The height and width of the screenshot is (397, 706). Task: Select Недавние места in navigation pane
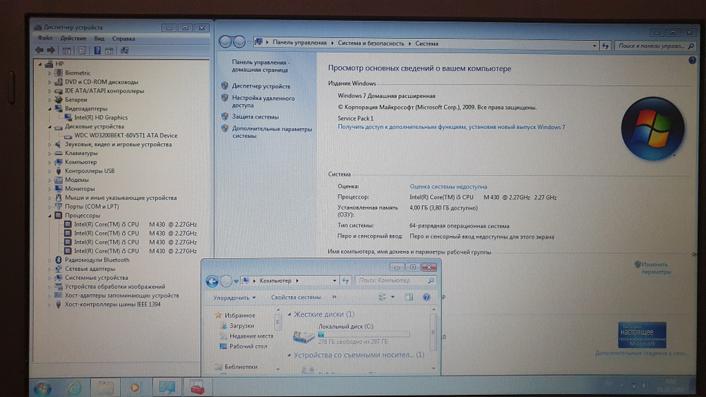pyautogui.click(x=251, y=336)
